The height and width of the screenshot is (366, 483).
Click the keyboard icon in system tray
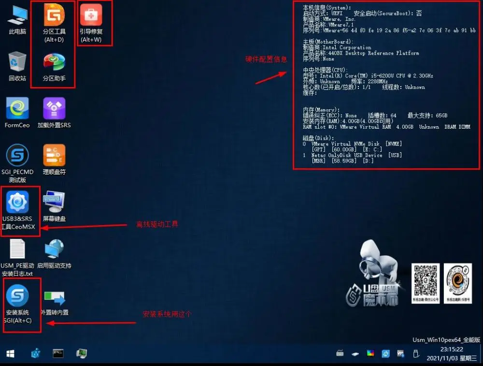(340, 354)
